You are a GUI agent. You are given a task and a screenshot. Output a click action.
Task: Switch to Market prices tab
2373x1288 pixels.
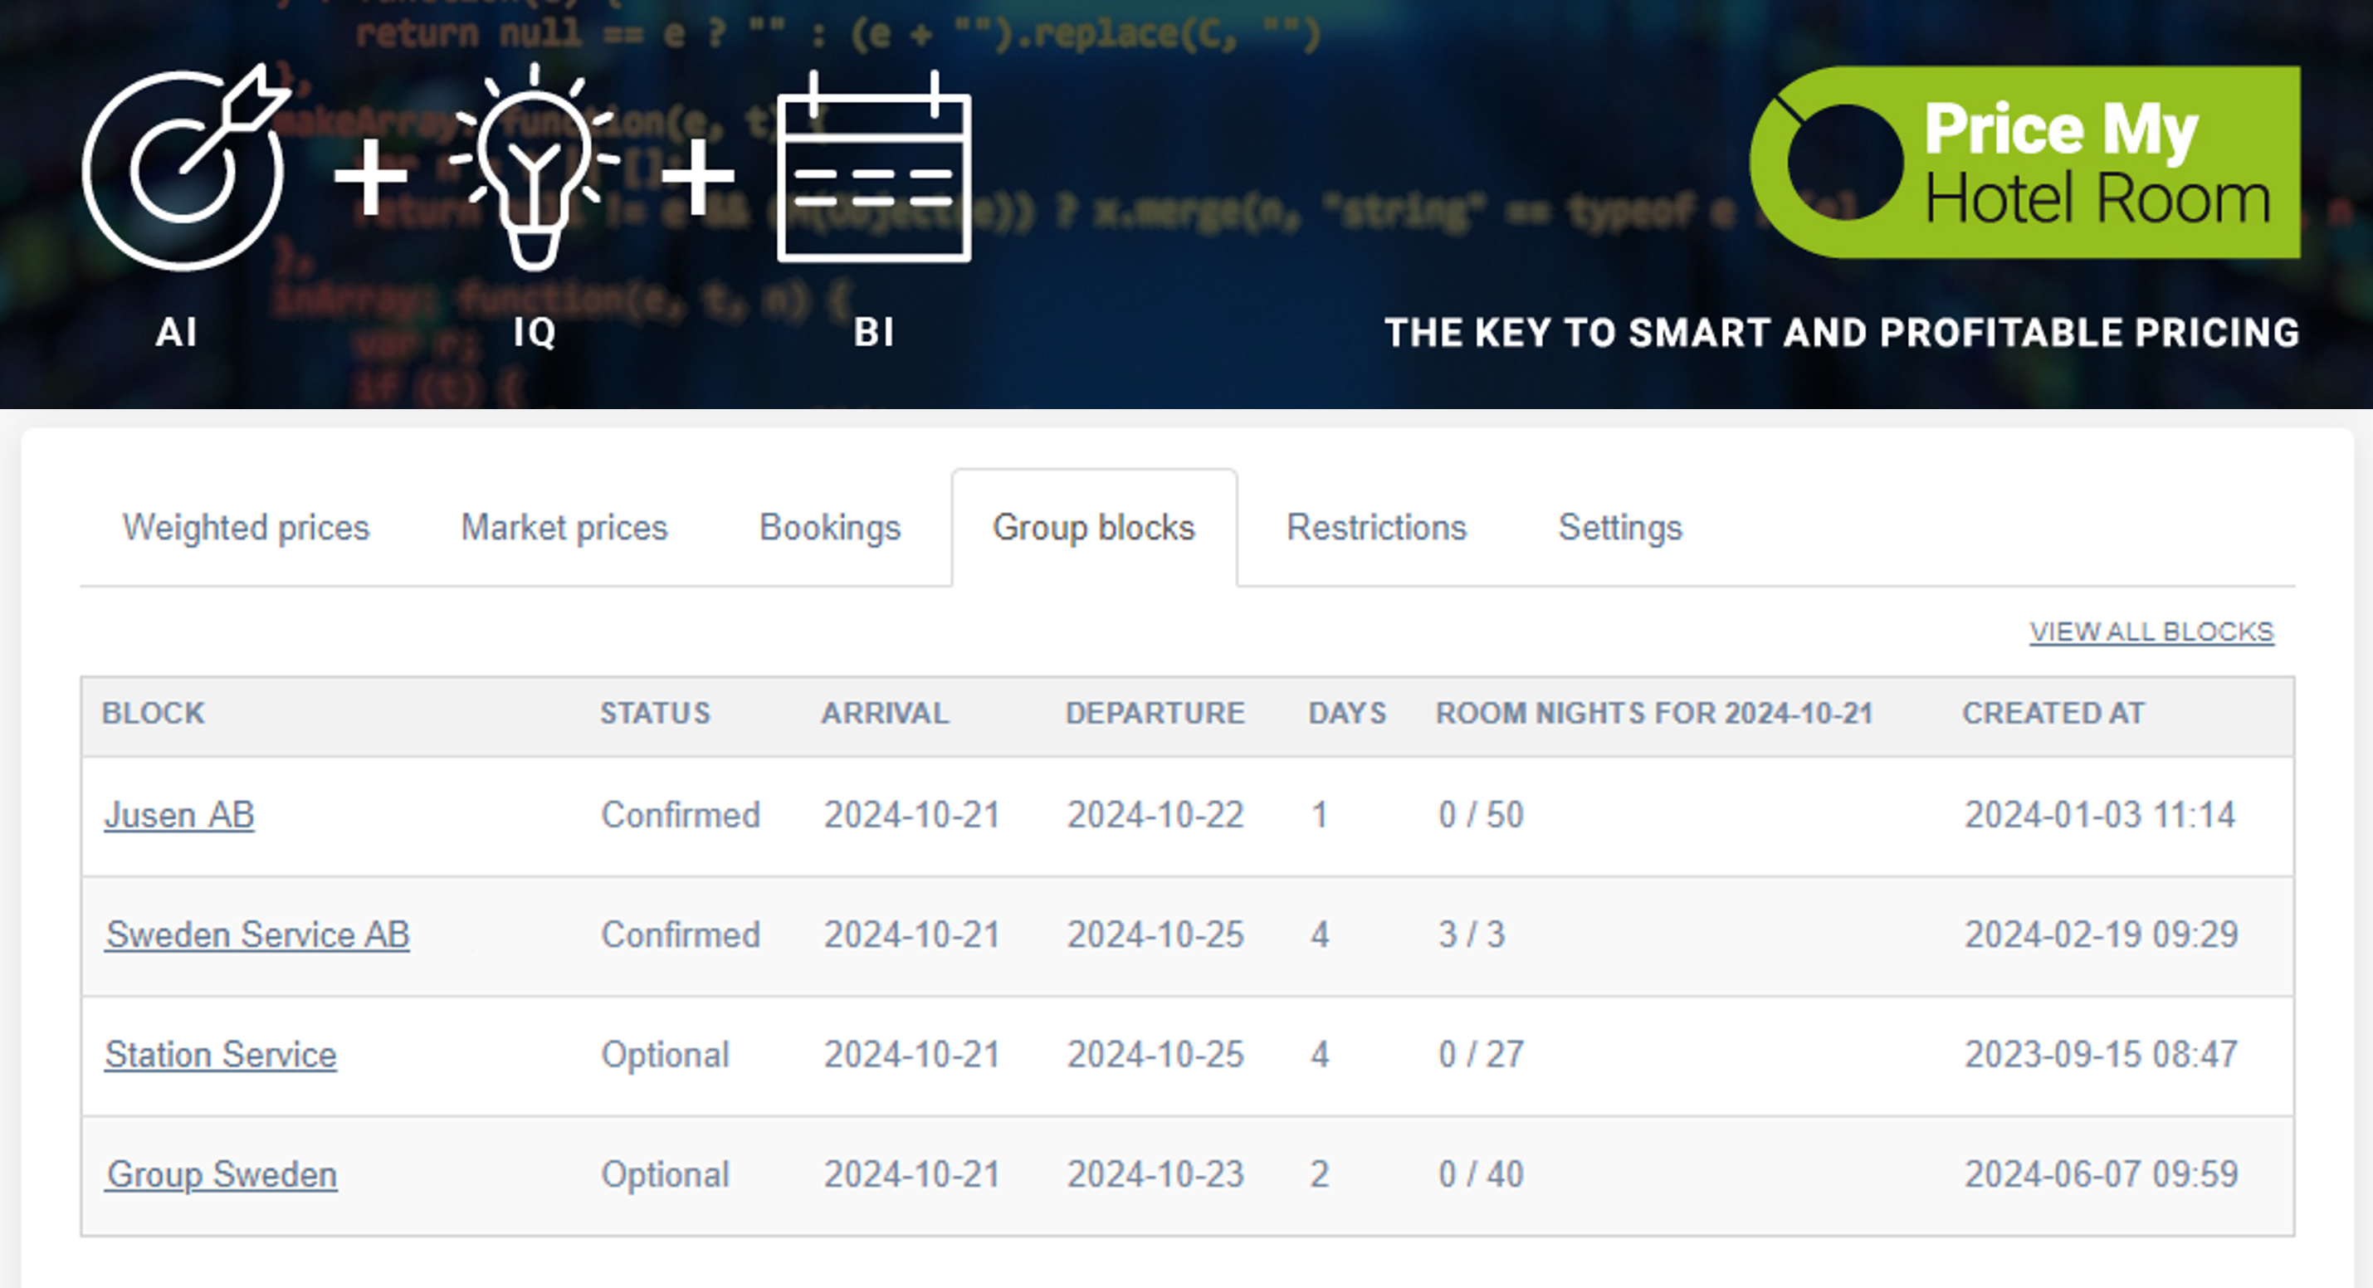[x=564, y=528]
